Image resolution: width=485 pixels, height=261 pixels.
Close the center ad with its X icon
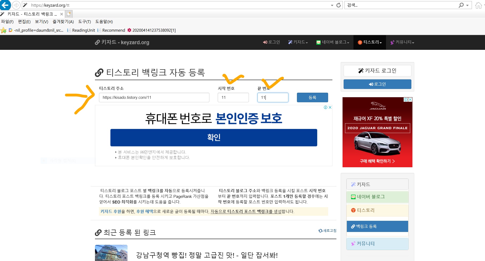click(x=330, y=107)
